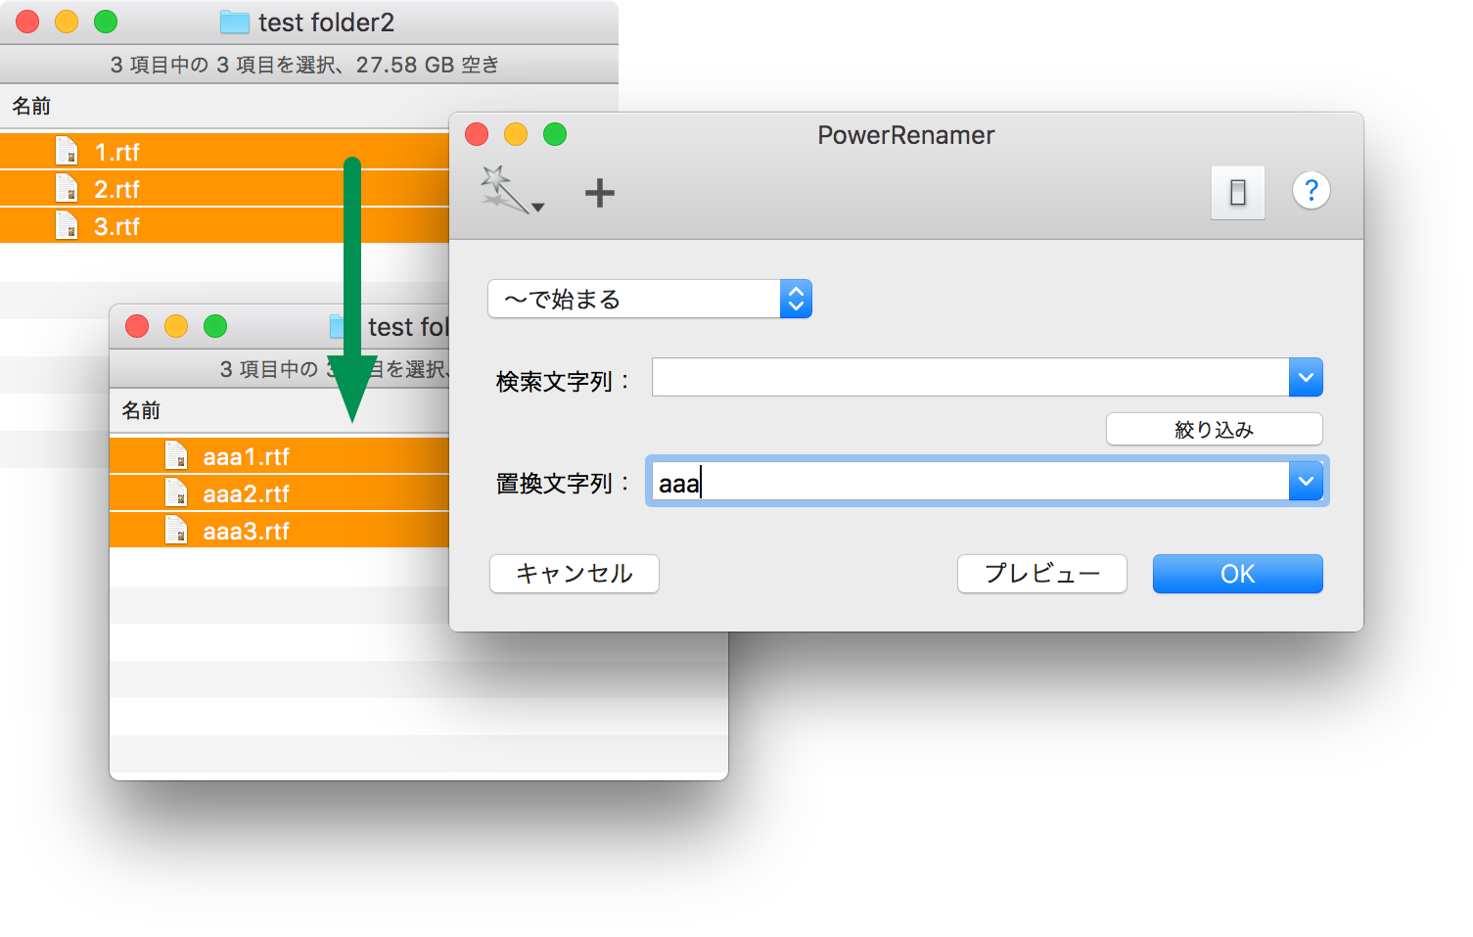Click the plus icon to add rule
The height and width of the screenshot is (937, 1473).
pos(599,193)
